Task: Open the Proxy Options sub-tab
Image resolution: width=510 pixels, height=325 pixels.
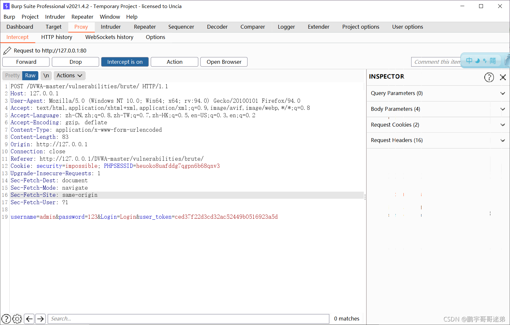Action: pos(155,37)
